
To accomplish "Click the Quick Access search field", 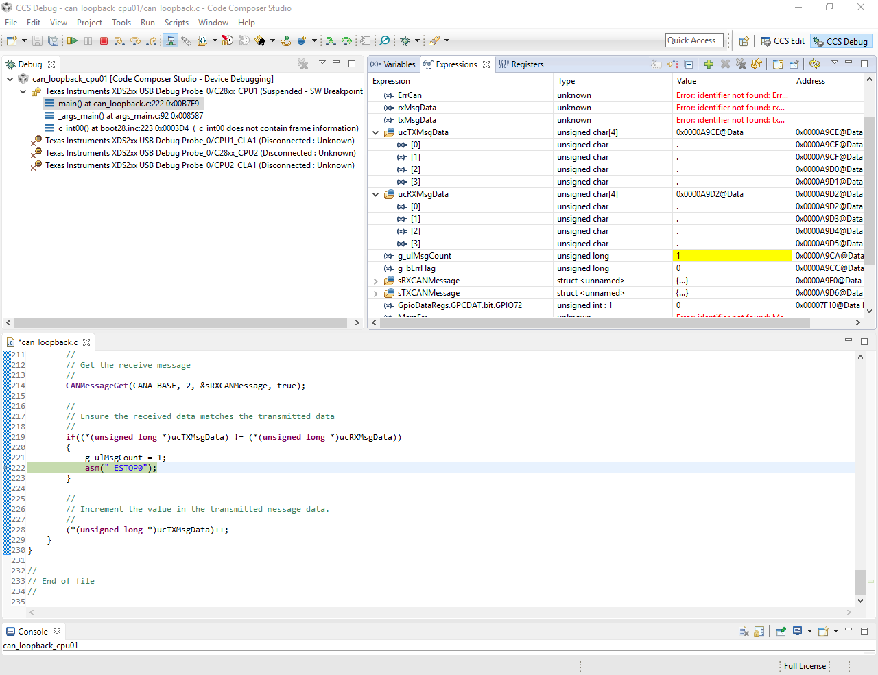I will point(694,40).
